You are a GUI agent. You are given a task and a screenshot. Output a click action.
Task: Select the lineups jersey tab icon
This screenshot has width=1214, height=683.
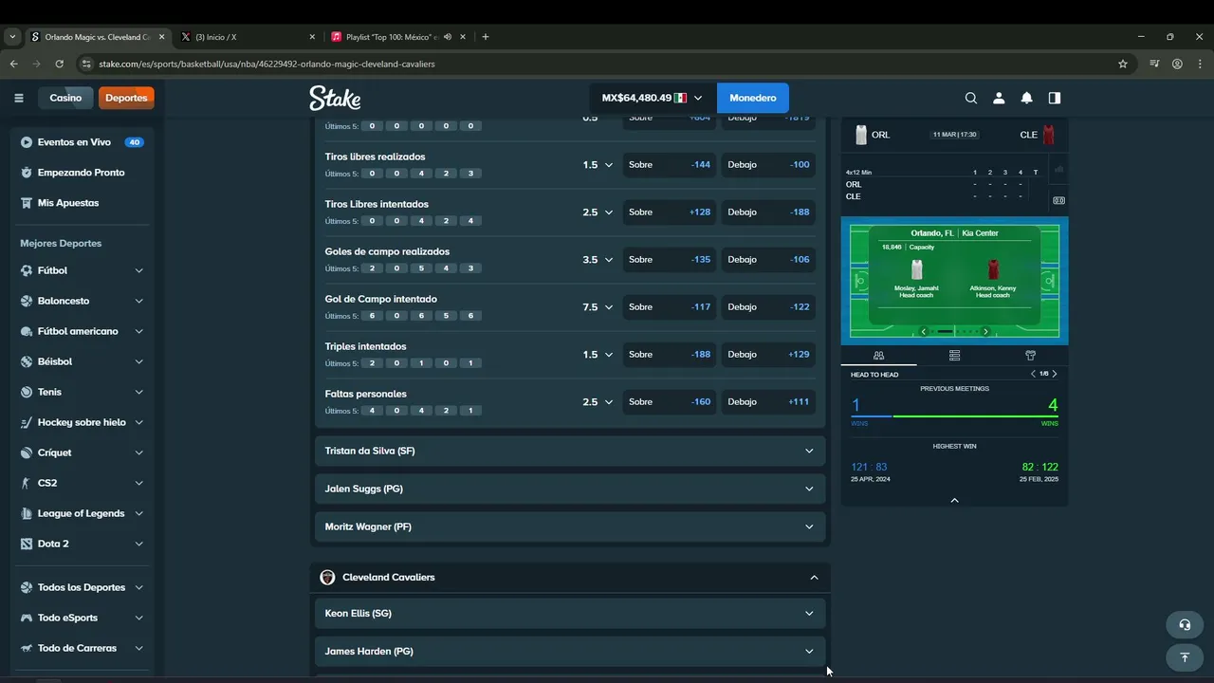pos(1030,356)
